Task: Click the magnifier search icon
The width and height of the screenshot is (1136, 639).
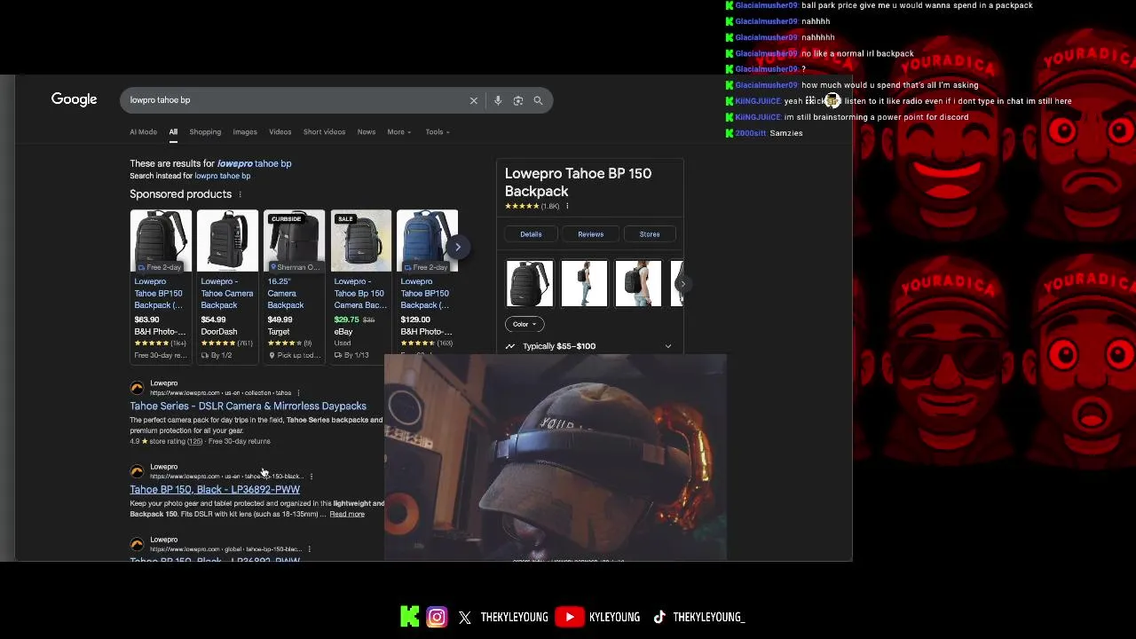Action: (x=538, y=100)
